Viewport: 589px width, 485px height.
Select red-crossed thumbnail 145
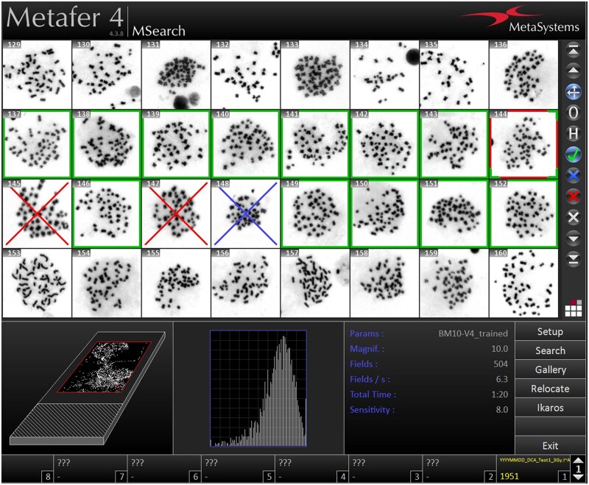click(37, 213)
